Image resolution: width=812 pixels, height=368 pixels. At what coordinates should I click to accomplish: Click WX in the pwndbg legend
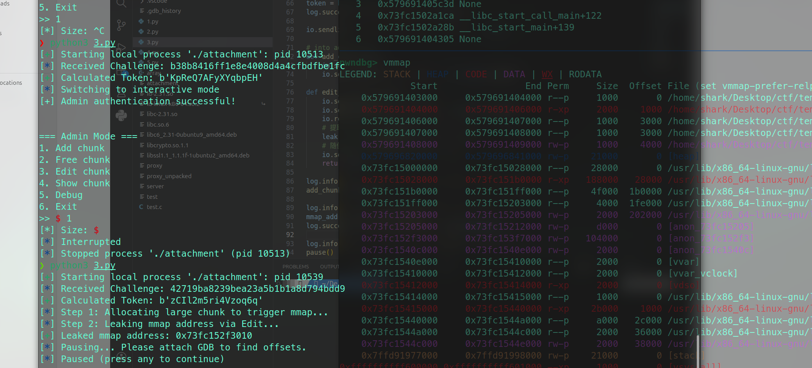point(547,74)
